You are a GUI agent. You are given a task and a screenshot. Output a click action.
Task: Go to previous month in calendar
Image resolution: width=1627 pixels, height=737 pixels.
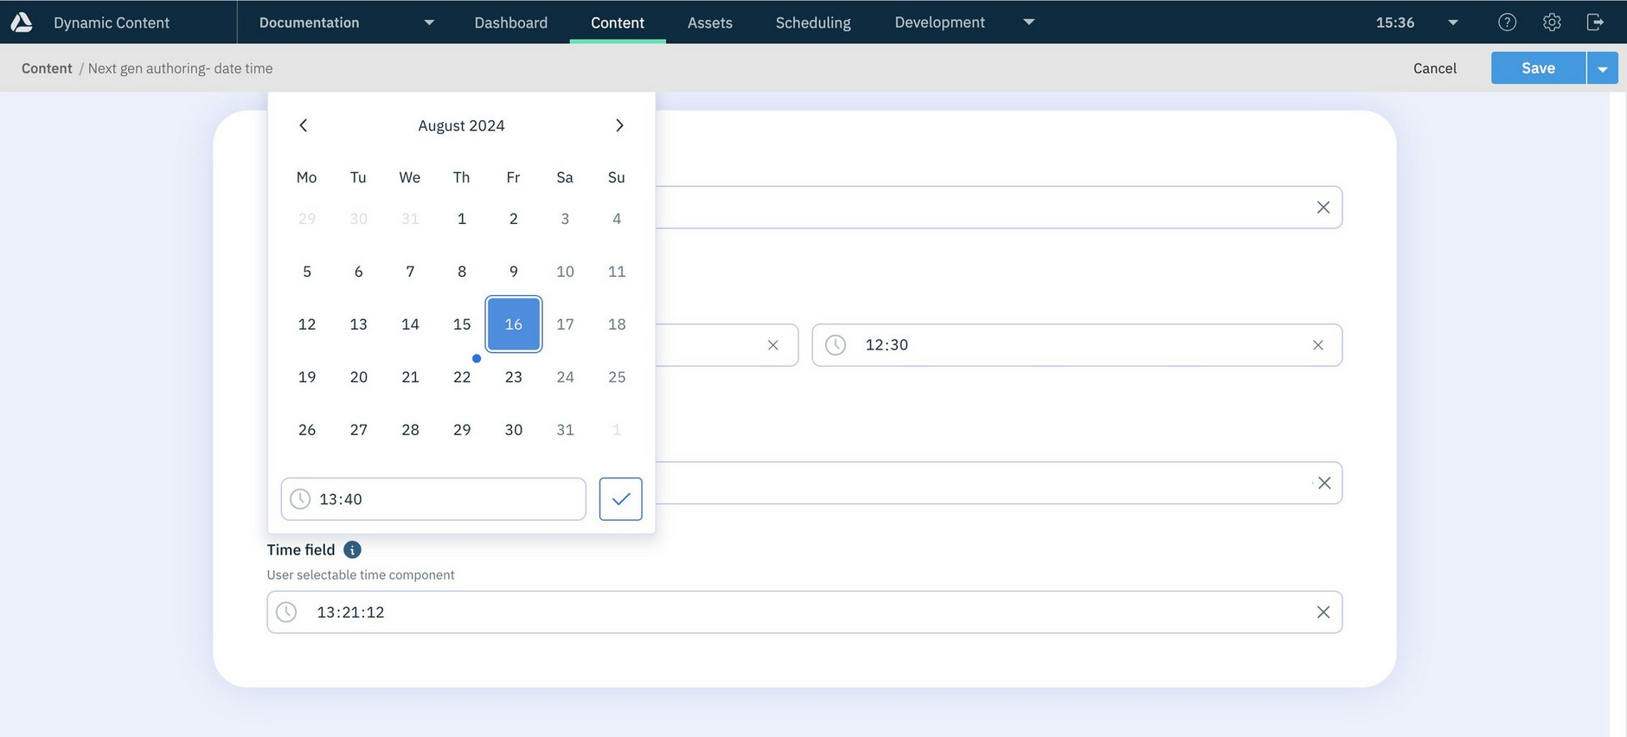[304, 125]
